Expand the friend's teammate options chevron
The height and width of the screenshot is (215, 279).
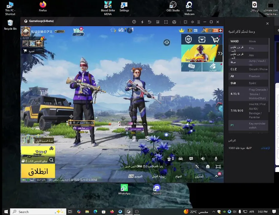[145, 124]
